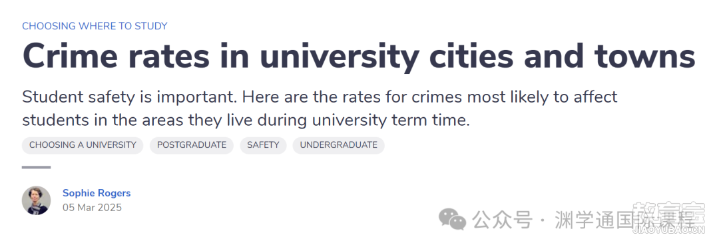Click Sophie Rogers' author avatar photo
This screenshot has width=719, height=249.
36,200
